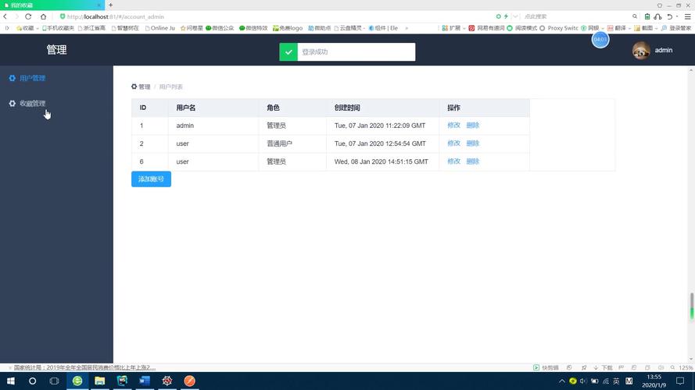Open File Explorer from taskbar
Image resolution: width=695 pixels, height=390 pixels.
click(x=100, y=381)
